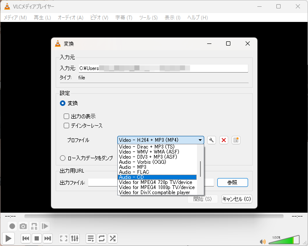Screen dimensions: 308x246
Task: Click elapsed time label left of seek bar
Action: [10, 216]
